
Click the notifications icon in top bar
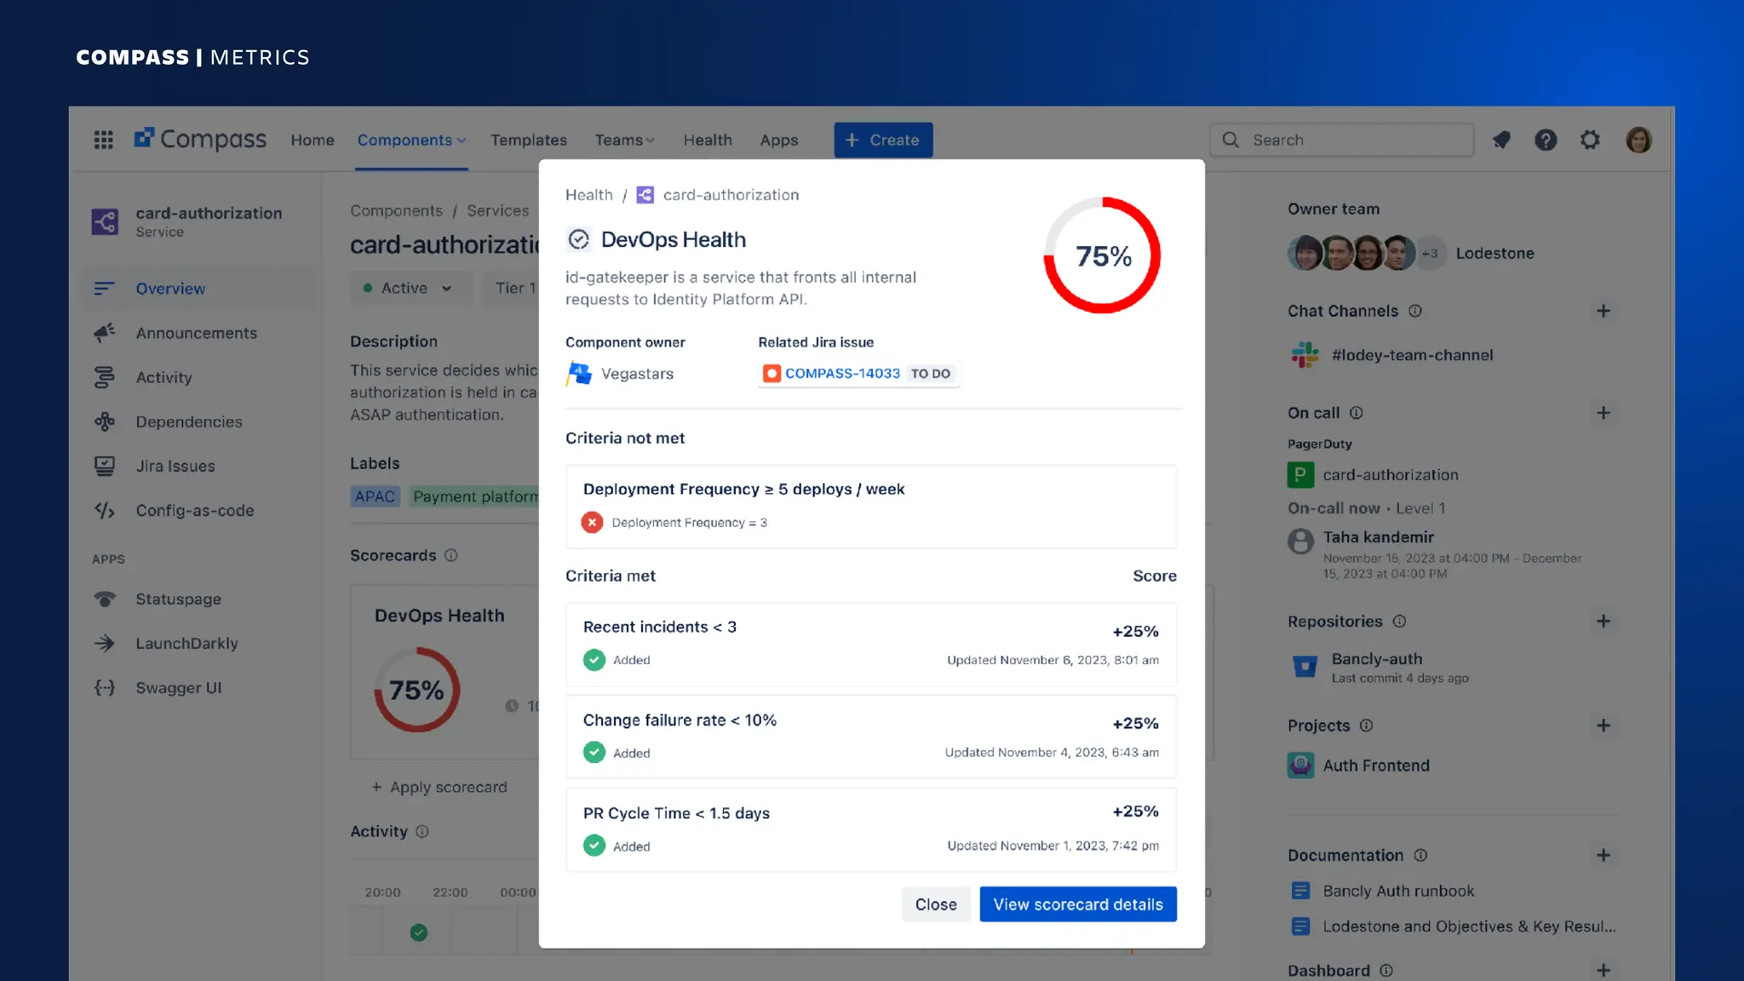coord(1501,140)
